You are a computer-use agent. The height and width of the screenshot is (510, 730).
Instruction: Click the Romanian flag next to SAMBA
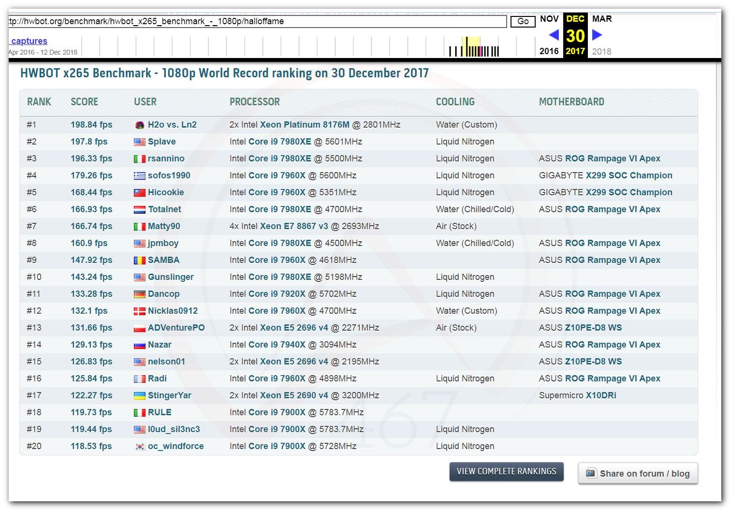(139, 261)
